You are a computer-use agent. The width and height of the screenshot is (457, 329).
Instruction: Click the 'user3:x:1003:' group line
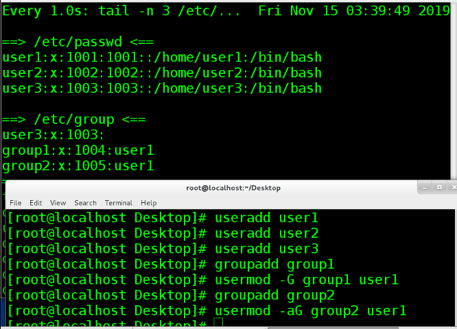pos(53,135)
